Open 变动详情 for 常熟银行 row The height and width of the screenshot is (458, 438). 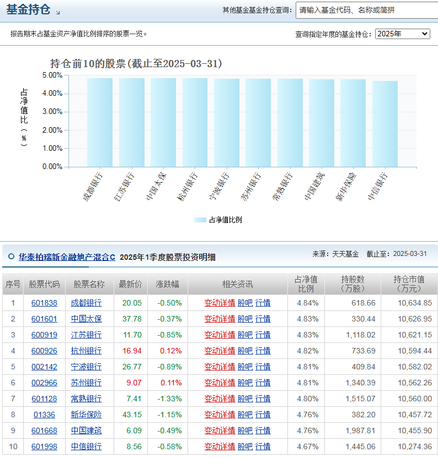click(x=220, y=399)
